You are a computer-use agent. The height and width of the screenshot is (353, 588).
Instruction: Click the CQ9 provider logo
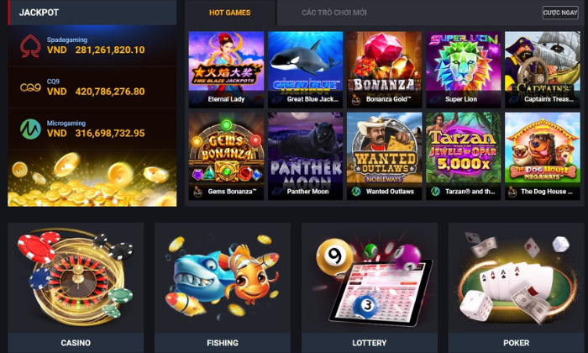pyautogui.click(x=30, y=87)
